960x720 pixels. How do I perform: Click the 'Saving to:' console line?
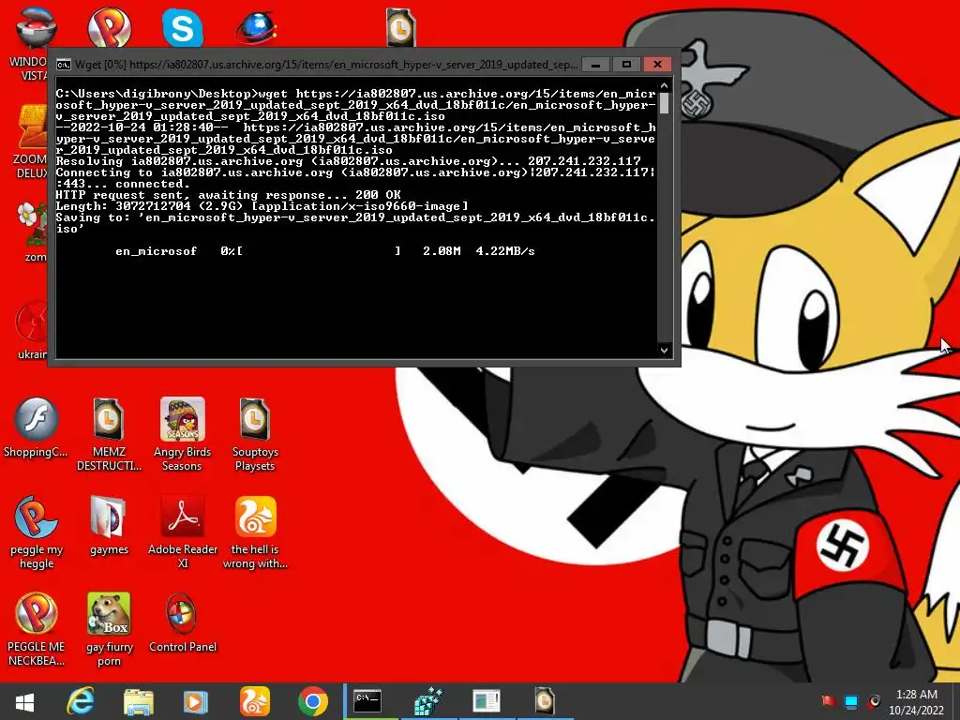click(x=355, y=223)
